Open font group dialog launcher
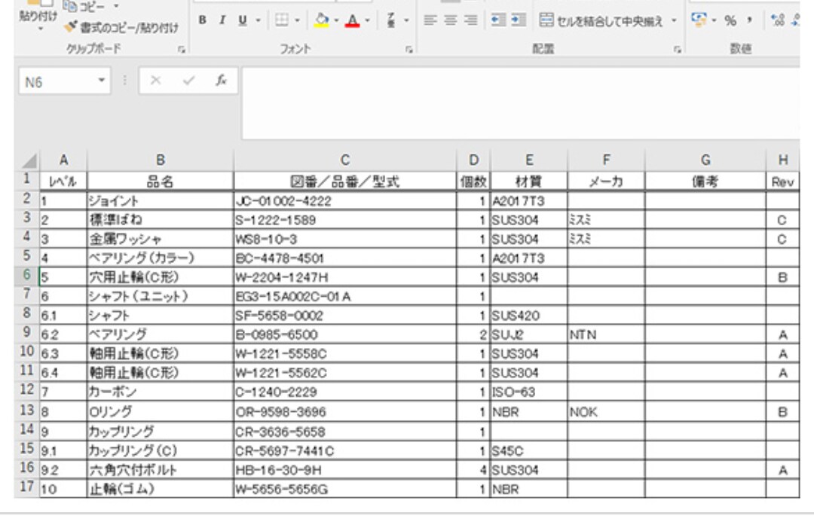The width and height of the screenshot is (814, 528). point(409,50)
